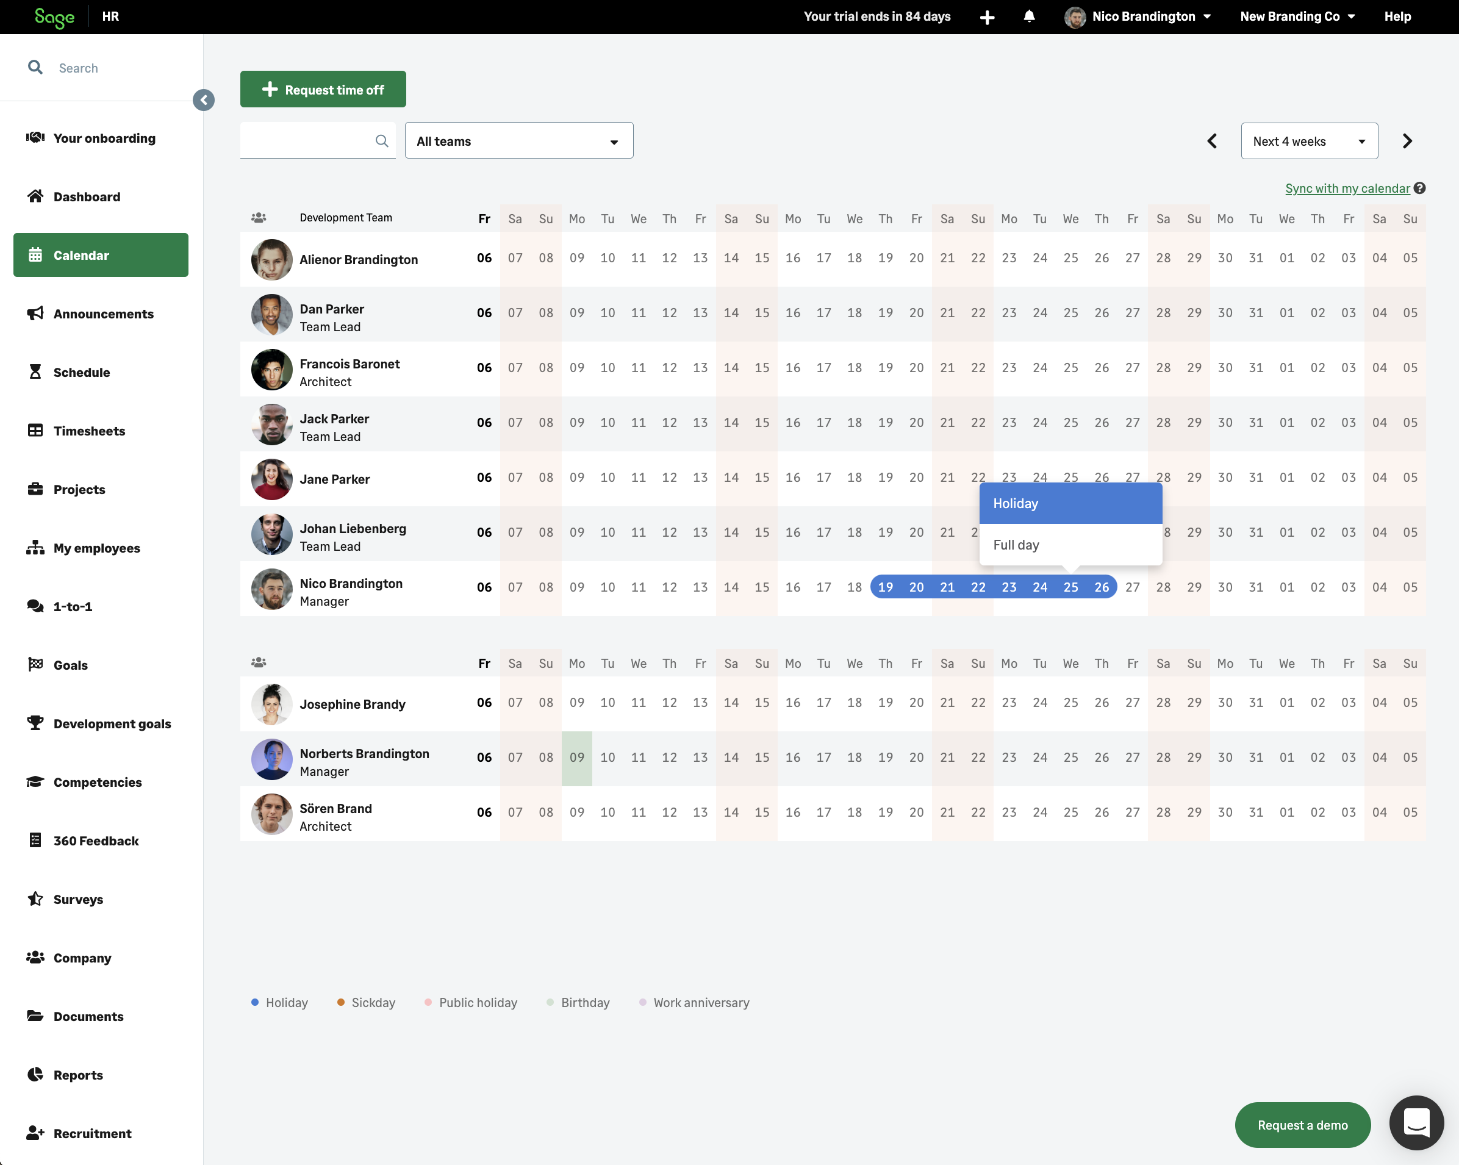This screenshot has width=1459, height=1165.
Task: Click Nico Brandington's holiday bar on day 22
Action: [x=978, y=587]
